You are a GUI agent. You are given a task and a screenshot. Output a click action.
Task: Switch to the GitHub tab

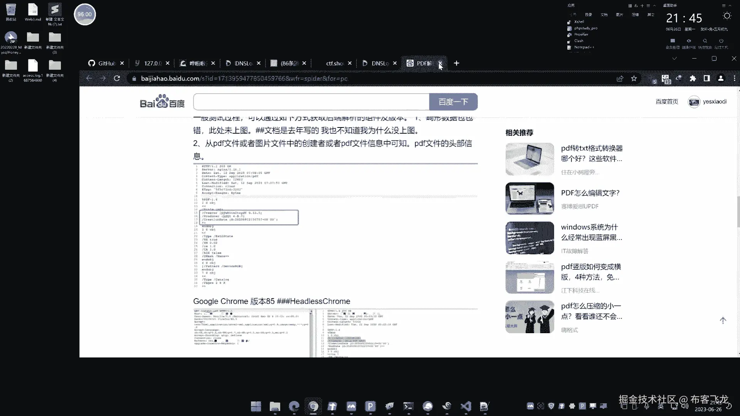[x=103, y=63]
